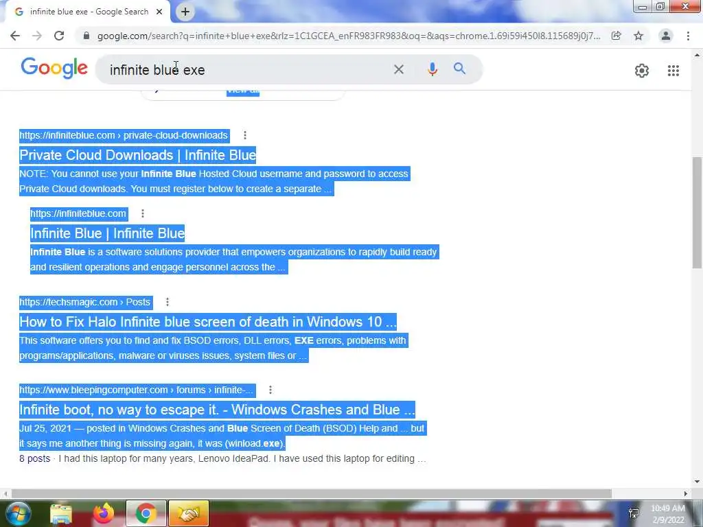The image size is (703, 527).
Task: Open a new tab with plus button
Action: (x=185, y=12)
